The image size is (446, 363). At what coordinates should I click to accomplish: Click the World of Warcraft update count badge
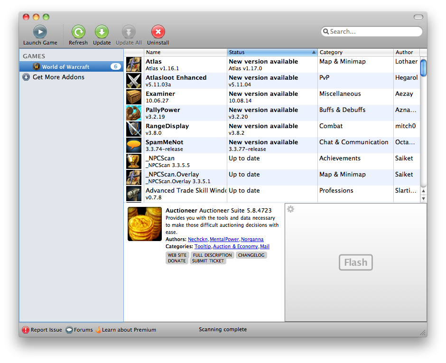tap(115, 66)
